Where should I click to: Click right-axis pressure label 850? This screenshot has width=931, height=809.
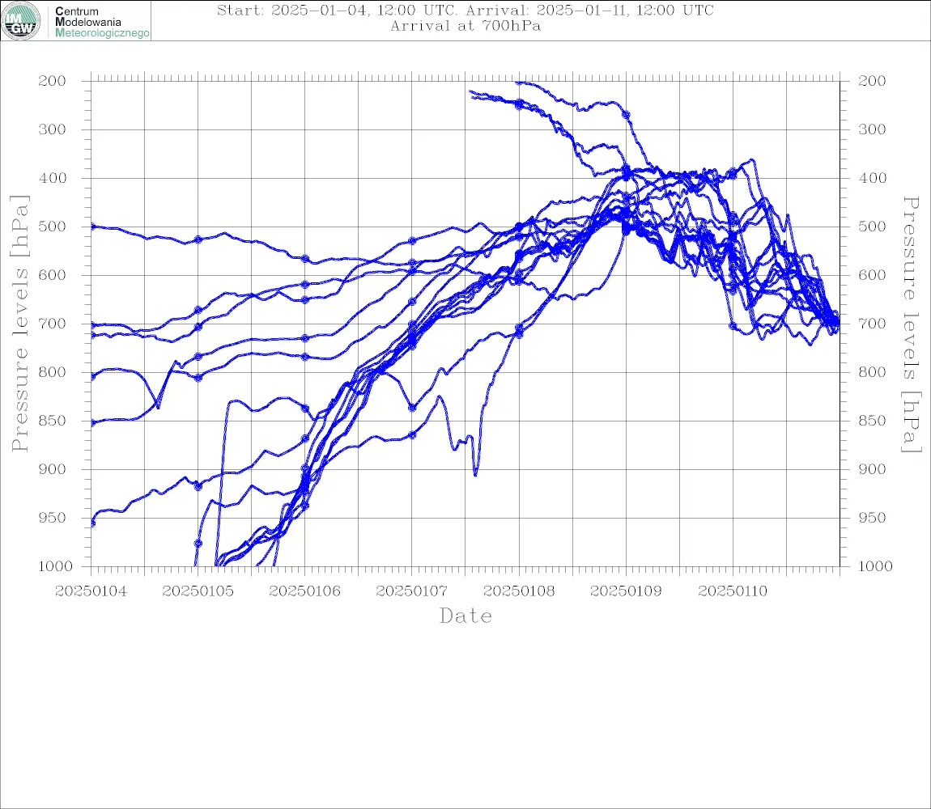pos(872,421)
